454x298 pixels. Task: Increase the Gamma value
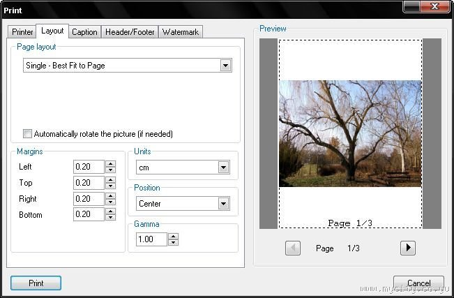tap(173, 237)
